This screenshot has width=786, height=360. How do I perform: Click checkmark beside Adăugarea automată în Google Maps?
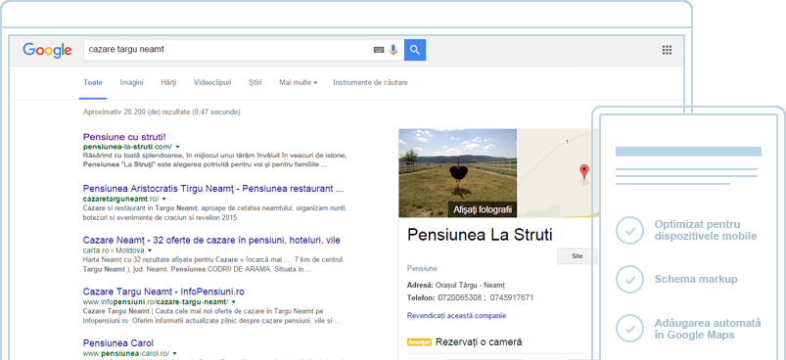629,329
